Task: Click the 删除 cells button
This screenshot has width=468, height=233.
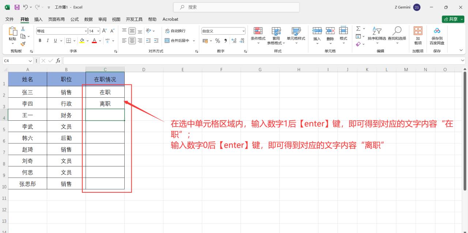Action: coord(330,35)
